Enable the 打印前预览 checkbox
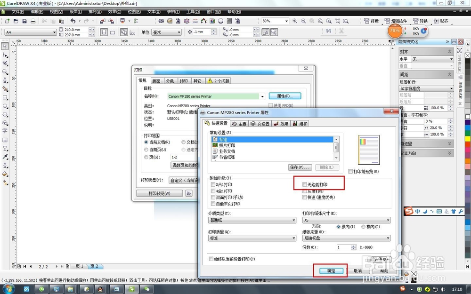Screen dimensions: 471x294 pyautogui.click(x=350, y=171)
